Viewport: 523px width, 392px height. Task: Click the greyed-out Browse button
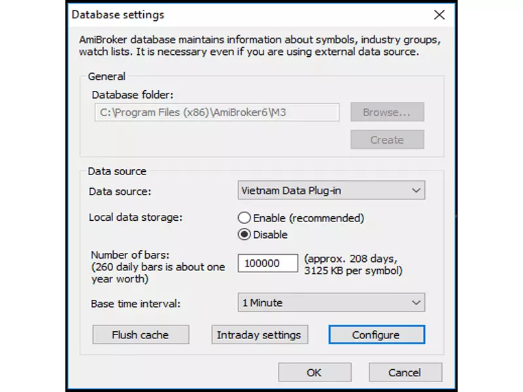(x=387, y=112)
